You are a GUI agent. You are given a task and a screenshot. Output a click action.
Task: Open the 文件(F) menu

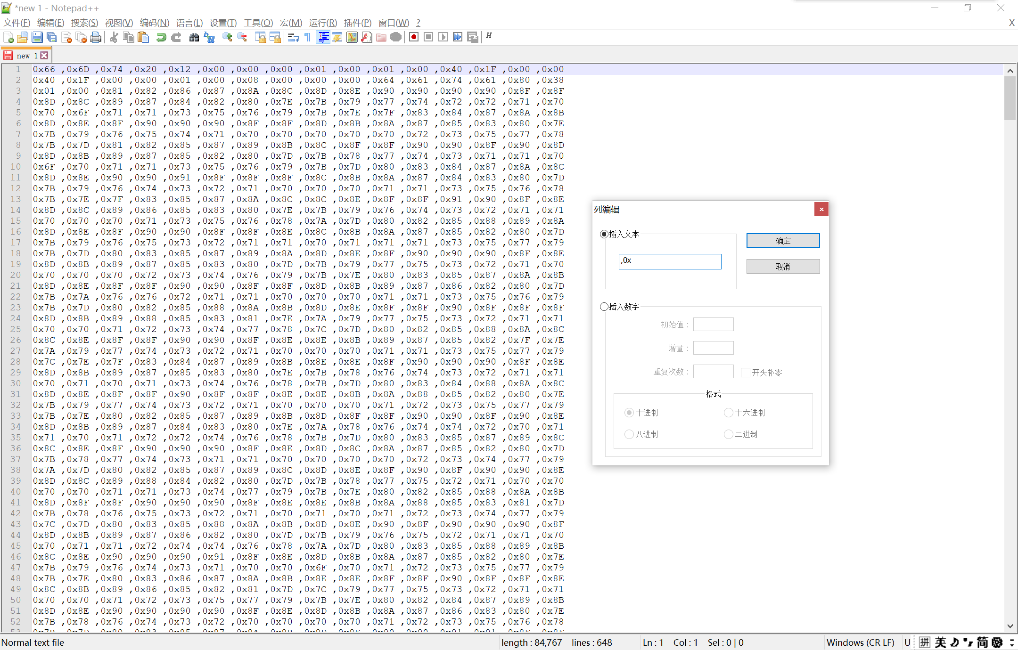16,23
